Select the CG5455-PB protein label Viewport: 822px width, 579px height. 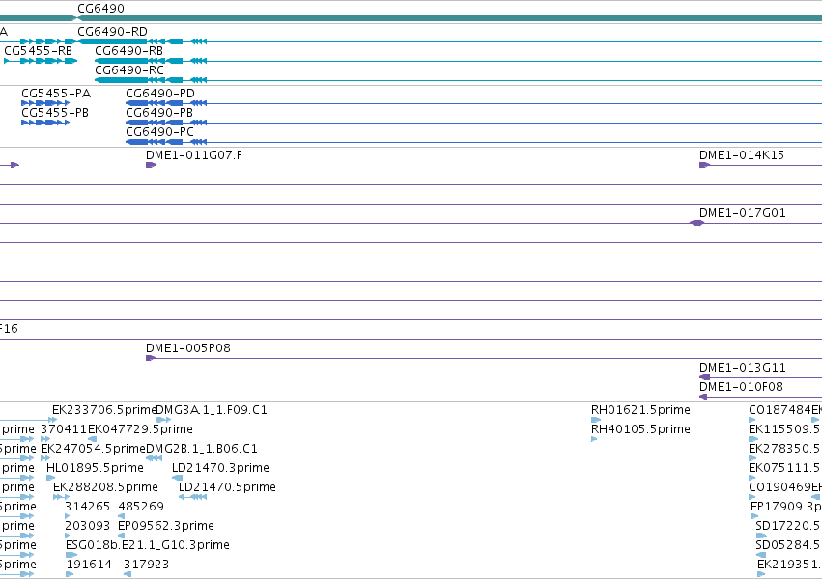tap(55, 113)
